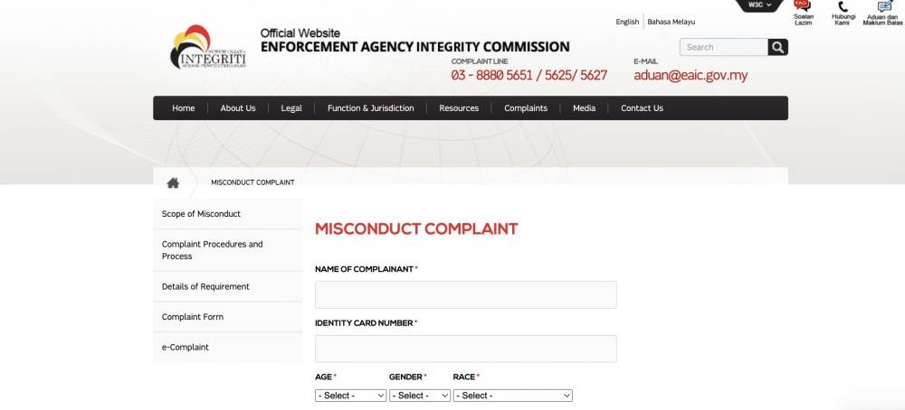Open Aduan dan Maklum Balas icon
The image size is (905, 410).
point(883,14)
